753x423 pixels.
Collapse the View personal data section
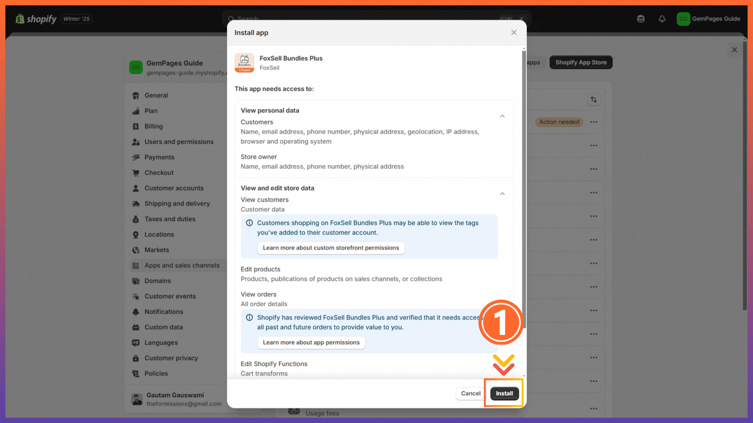[x=502, y=116]
